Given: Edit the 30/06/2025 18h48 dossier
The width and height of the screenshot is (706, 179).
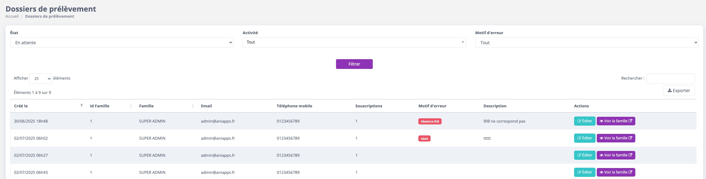Looking at the screenshot, I should (585, 121).
